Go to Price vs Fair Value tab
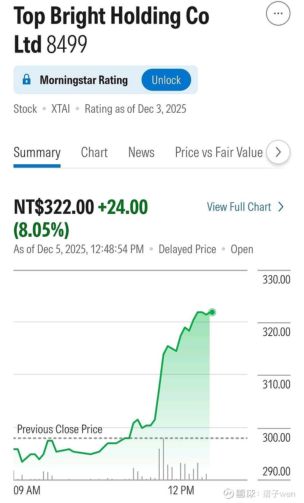The image size is (304, 503). [x=218, y=153]
